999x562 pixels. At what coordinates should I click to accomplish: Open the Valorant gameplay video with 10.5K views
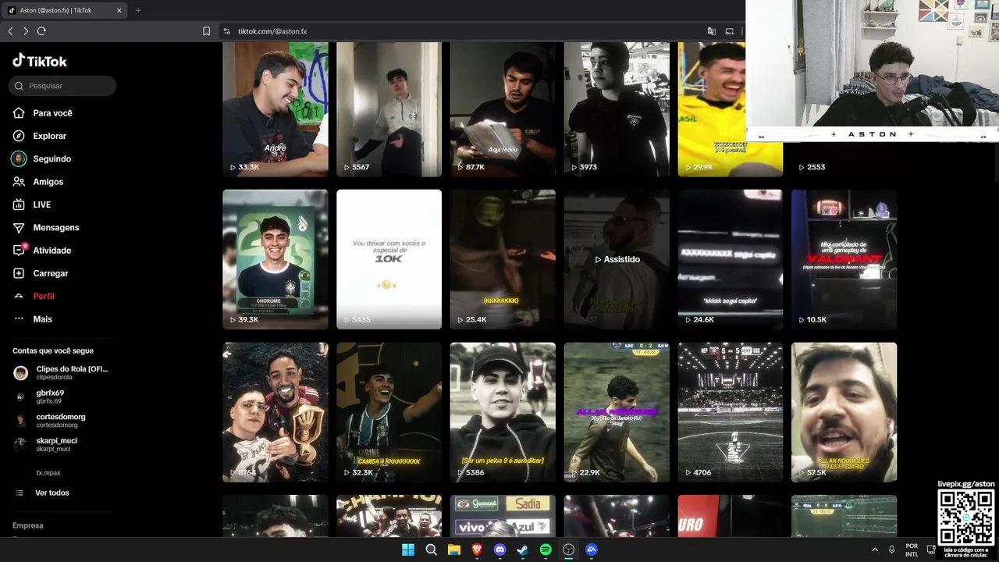tap(844, 259)
